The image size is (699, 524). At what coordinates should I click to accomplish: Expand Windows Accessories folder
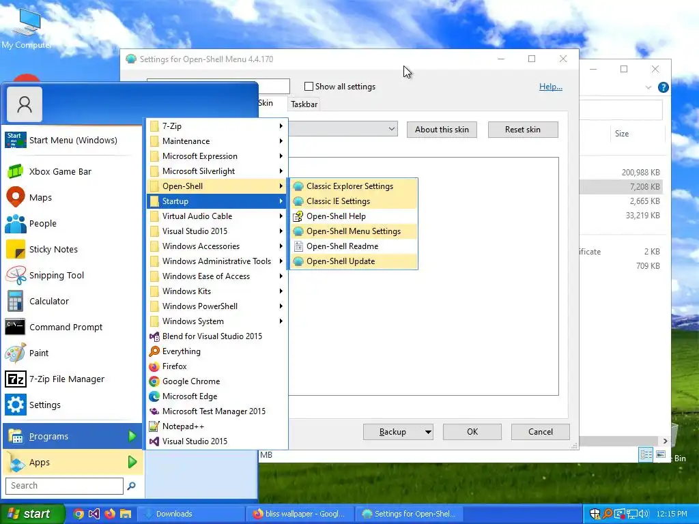pos(217,246)
